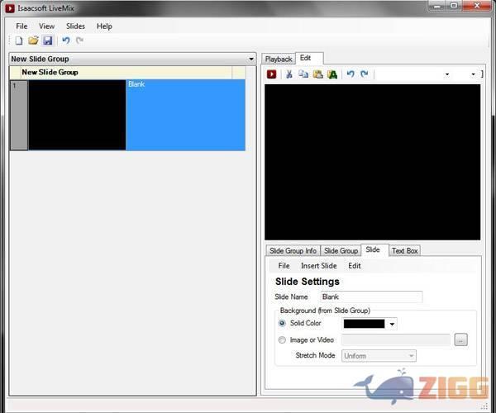Viewport: 496px width, 413px height.
Task: Open the Stretch Mode combo box
Action: (379, 356)
